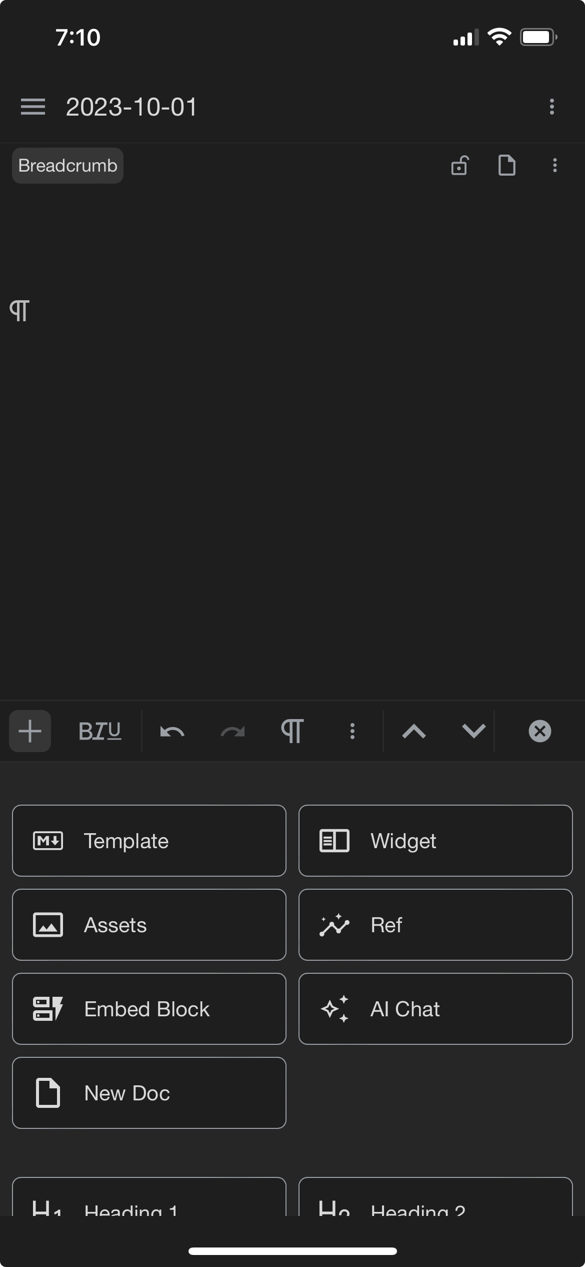Screen dimensions: 585x1267
Task: Open the BIU text formatting options
Action: click(99, 731)
